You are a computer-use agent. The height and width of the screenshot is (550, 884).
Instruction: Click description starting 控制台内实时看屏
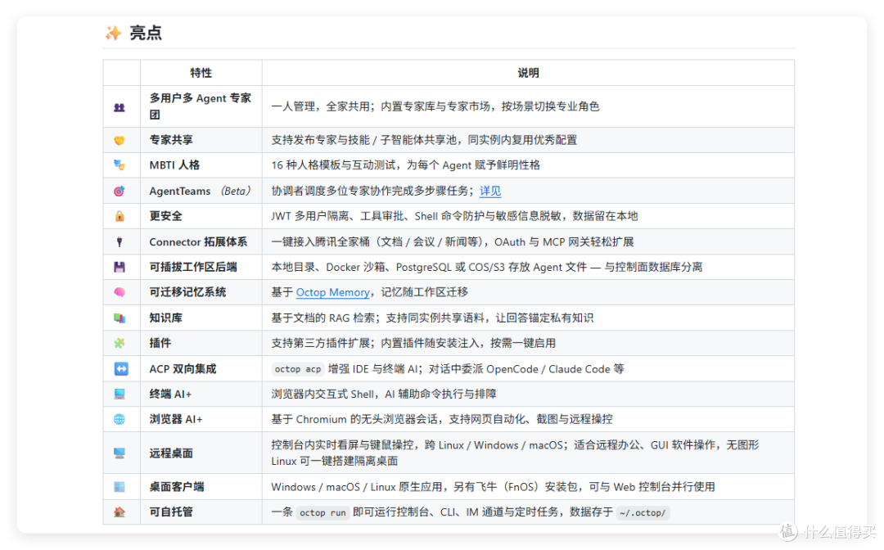point(515,453)
